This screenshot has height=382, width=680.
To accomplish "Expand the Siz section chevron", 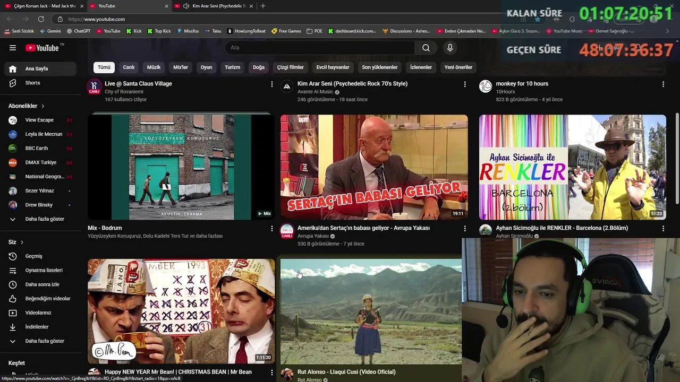I will 22,242.
